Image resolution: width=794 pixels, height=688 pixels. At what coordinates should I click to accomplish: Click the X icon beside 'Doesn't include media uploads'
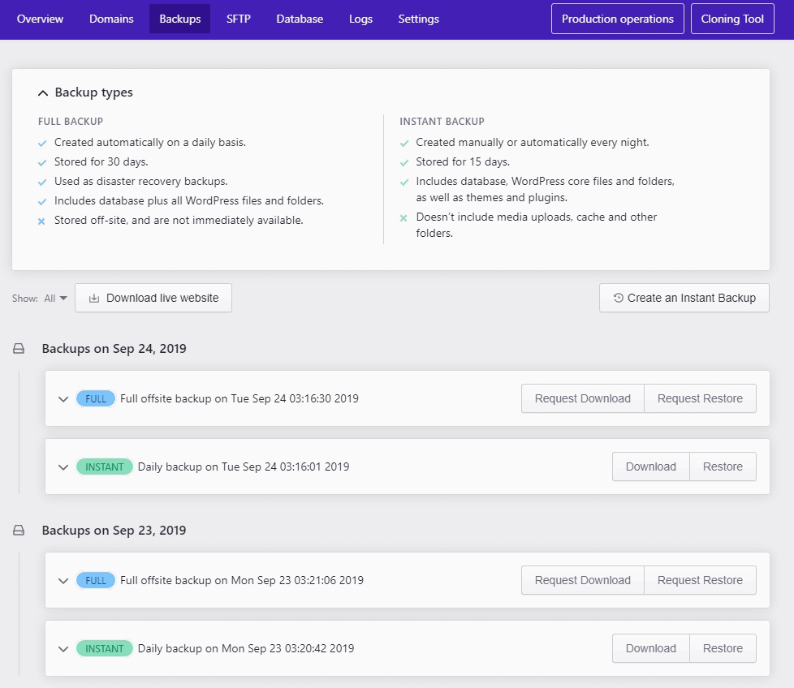coord(403,218)
